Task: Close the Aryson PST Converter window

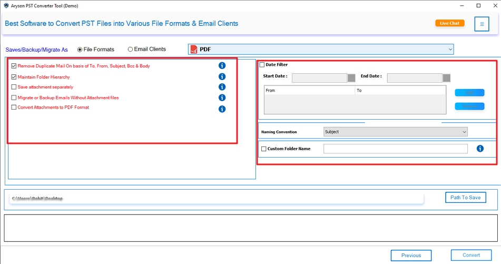Action: click(x=495, y=5)
